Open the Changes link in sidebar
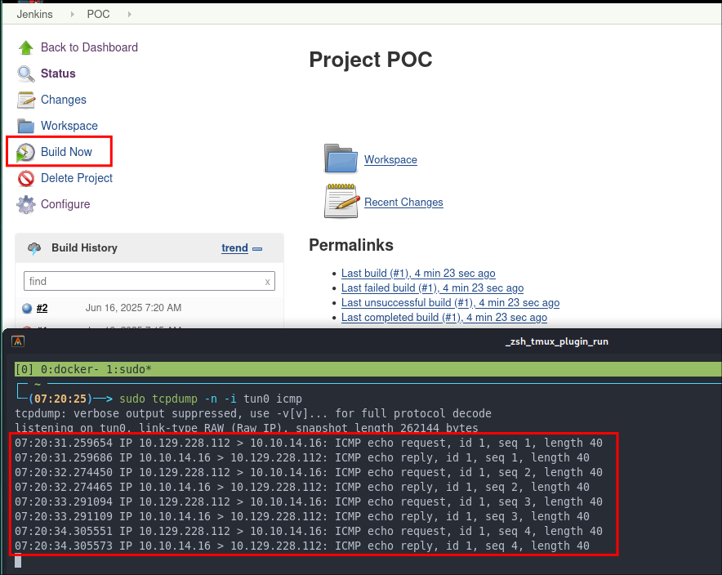Image resolution: width=722 pixels, height=575 pixels. pos(64,100)
